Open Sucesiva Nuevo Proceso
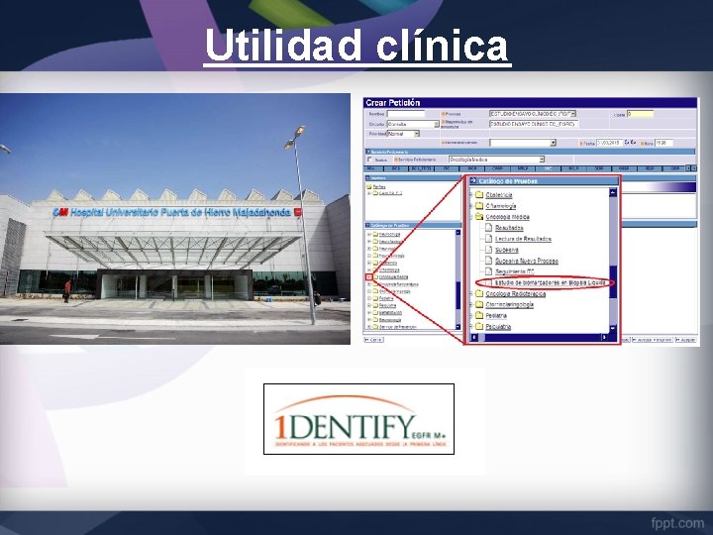 [x=527, y=261]
